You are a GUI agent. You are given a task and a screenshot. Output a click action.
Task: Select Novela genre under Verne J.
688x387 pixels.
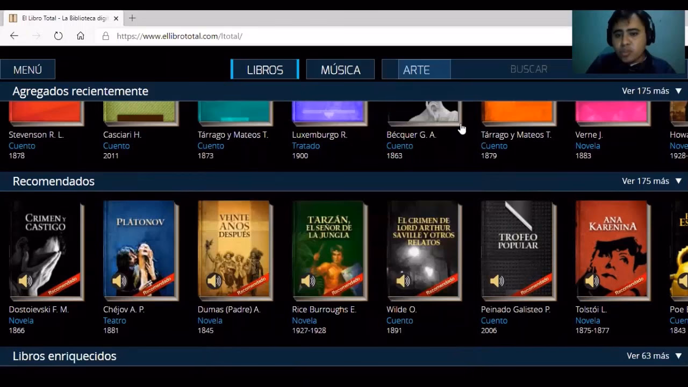588,146
